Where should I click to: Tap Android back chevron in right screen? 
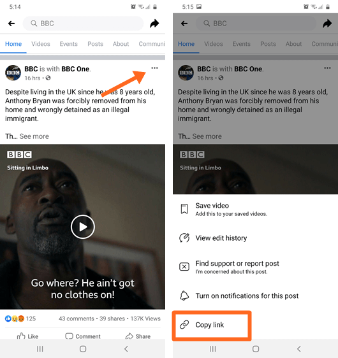pos(298,349)
